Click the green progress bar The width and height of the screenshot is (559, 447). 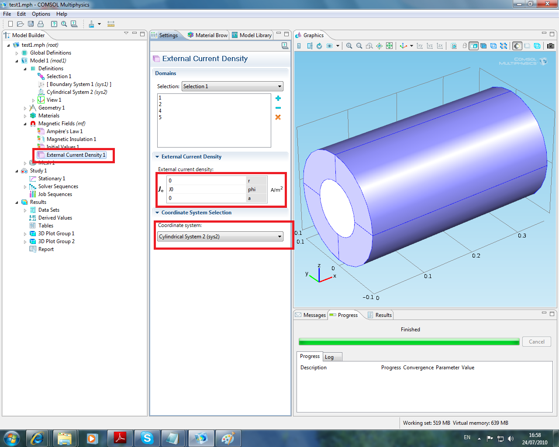(x=409, y=342)
